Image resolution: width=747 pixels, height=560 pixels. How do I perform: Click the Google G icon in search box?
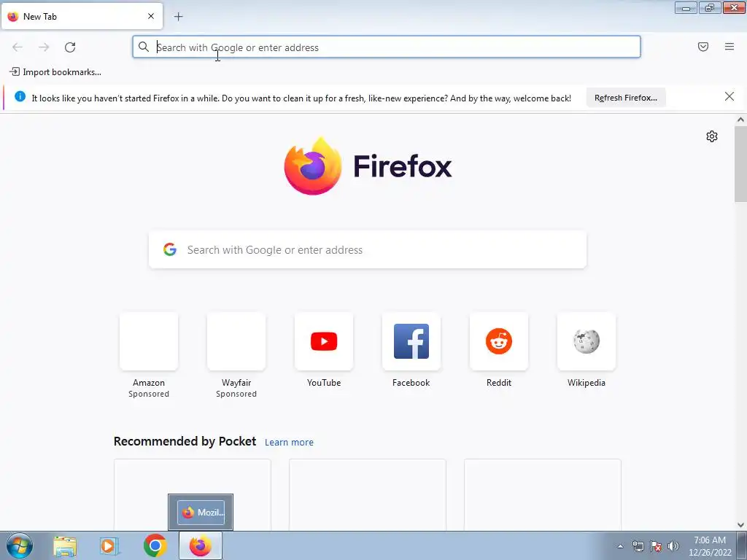click(x=170, y=249)
